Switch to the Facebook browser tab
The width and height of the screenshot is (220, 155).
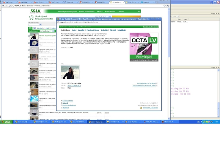71,2
